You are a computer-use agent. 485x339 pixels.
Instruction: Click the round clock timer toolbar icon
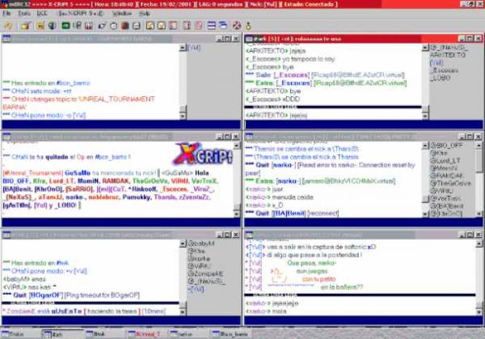point(114,26)
